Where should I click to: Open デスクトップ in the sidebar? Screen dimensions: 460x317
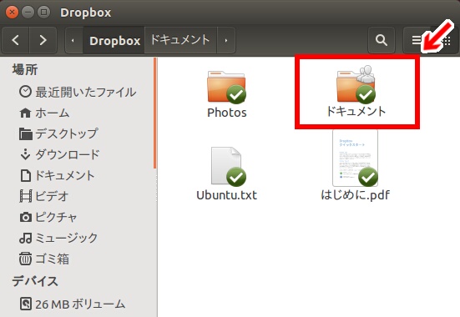point(58,133)
